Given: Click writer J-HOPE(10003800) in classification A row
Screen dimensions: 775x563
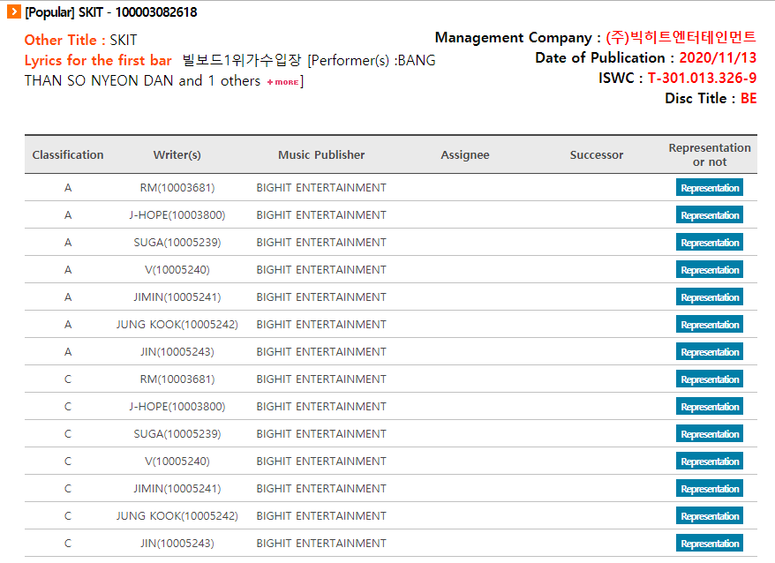Looking at the screenshot, I should [x=177, y=215].
